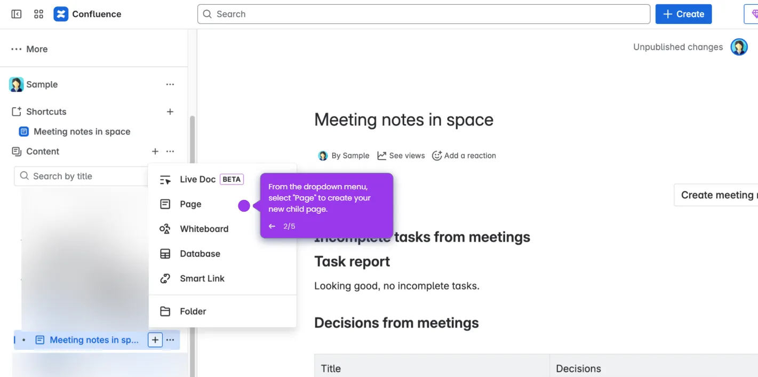Click the profile avatar near Unpublished changes
This screenshot has width=758, height=377.
(x=739, y=47)
